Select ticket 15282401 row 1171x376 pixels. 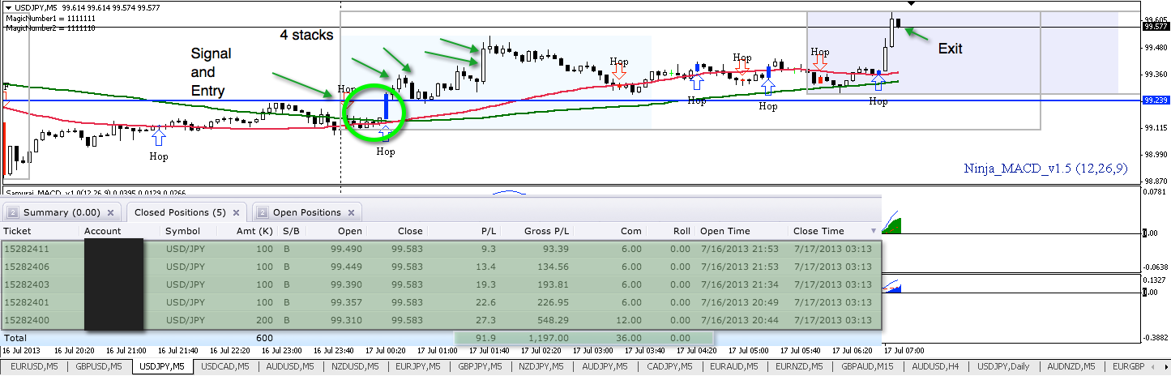[x=442, y=302]
